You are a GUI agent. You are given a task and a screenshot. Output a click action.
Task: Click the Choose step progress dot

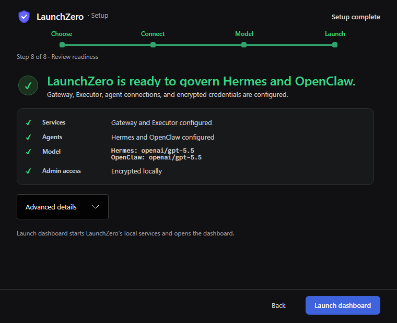pos(62,45)
